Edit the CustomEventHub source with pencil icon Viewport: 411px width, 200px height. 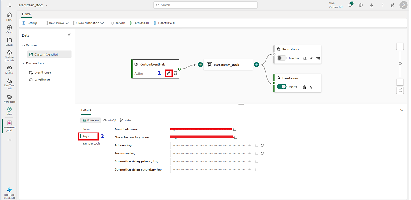[169, 73]
